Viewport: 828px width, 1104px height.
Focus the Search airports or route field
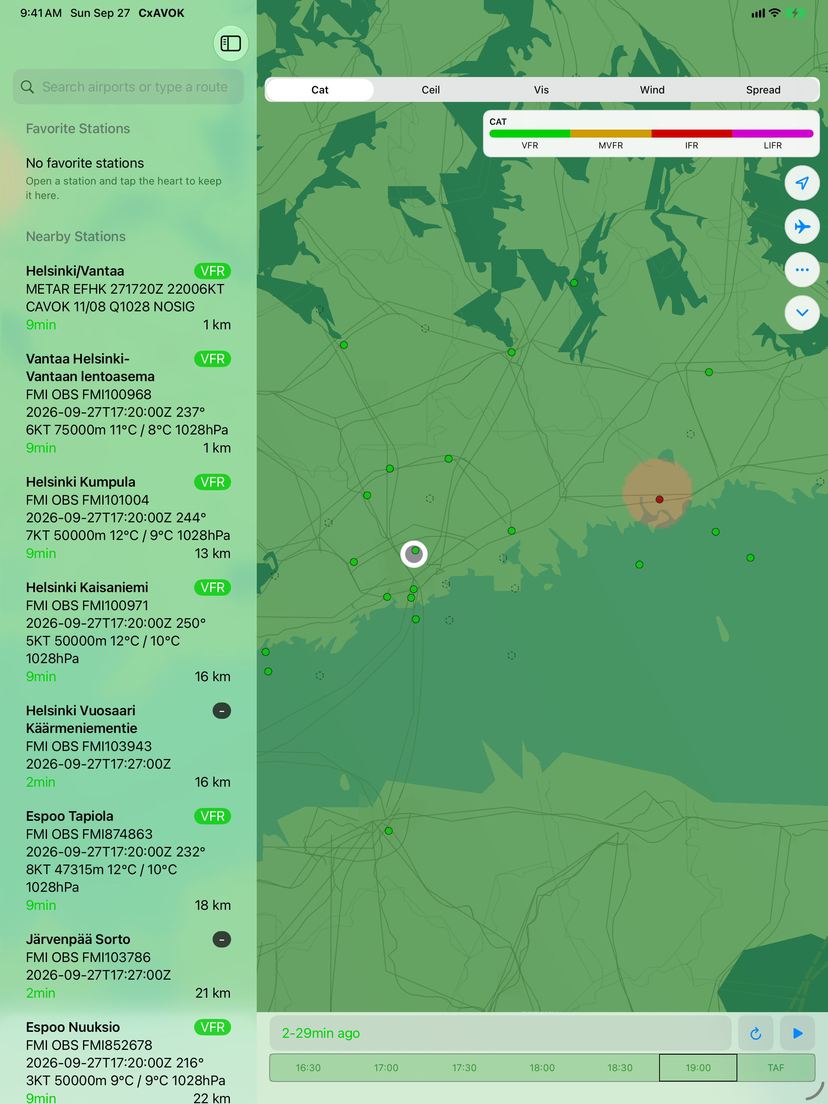click(128, 87)
